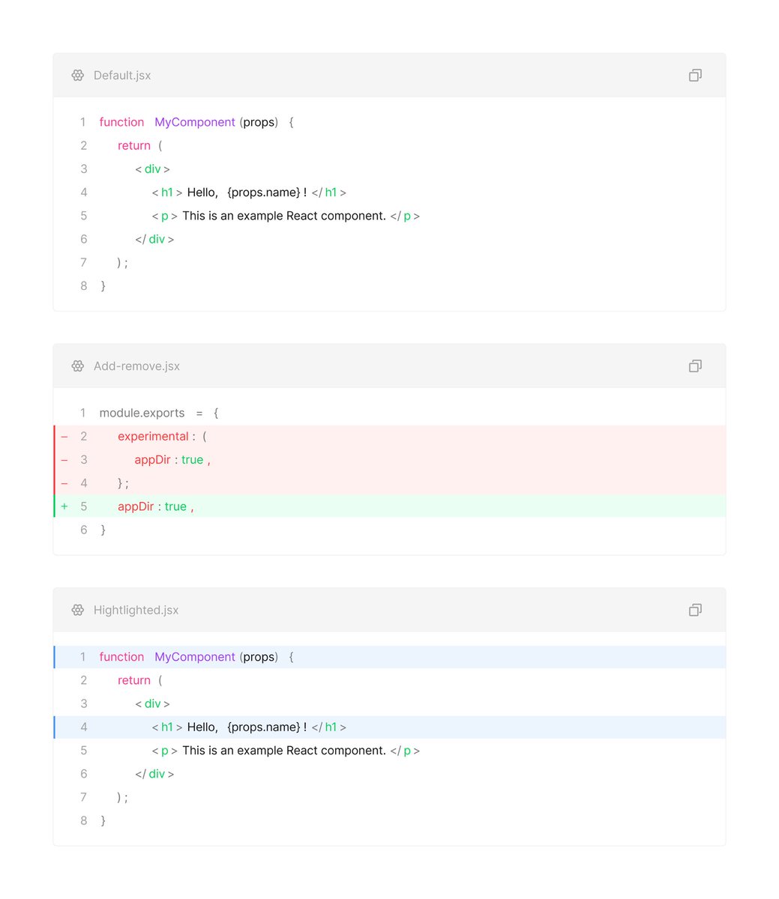Click 'appDir' on removed line 3
779x899 pixels.
pos(153,459)
